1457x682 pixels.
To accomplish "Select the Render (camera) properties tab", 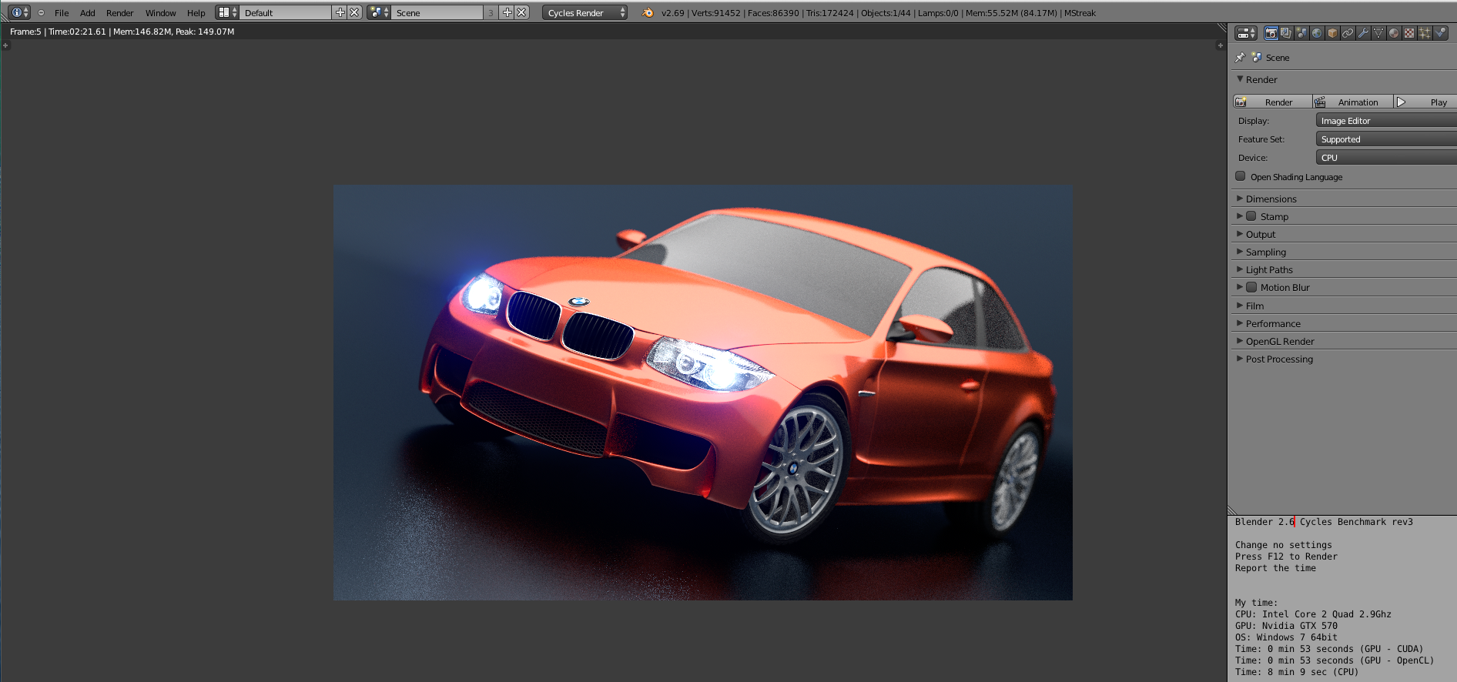I will [x=1271, y=33].
